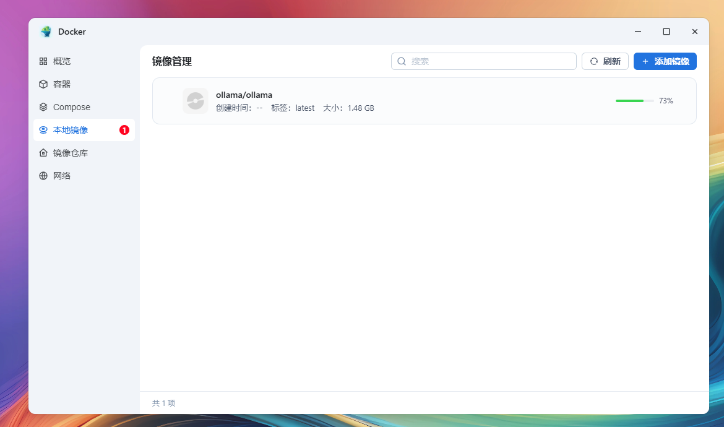Click the Docker whale logo icon
Screen dimensions: 724x427
[x=46, y=32]
